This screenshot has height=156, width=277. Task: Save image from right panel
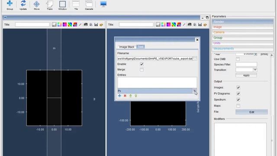200,25
